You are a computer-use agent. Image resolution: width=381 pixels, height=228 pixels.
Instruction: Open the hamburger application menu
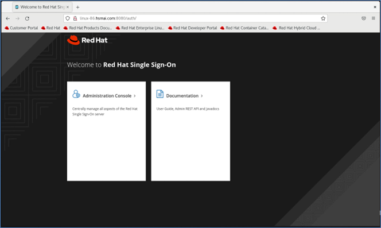coord(374,18)
